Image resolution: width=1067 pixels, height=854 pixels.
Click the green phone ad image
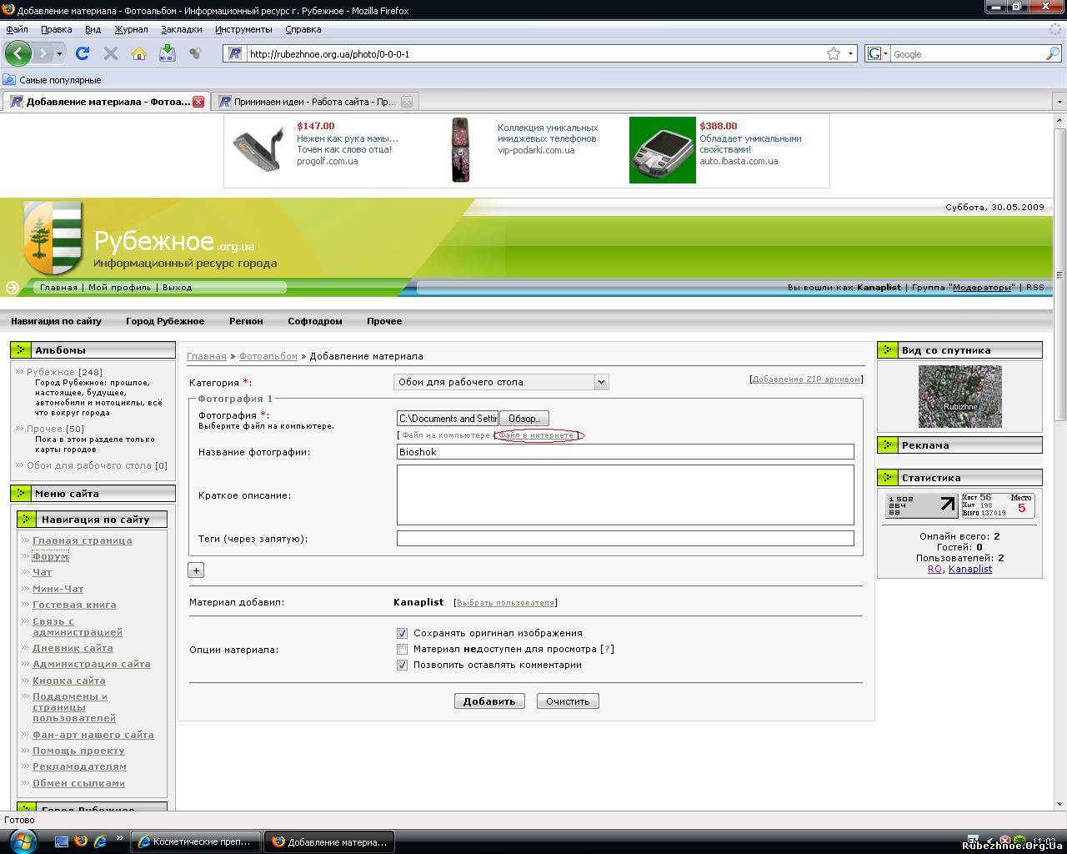tap(662, 150)
